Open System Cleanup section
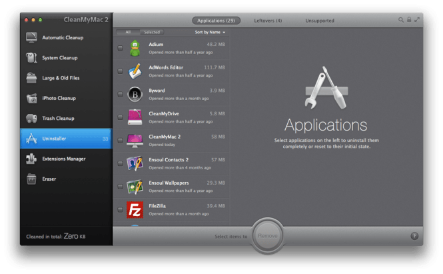 click(x=67, y=58)
